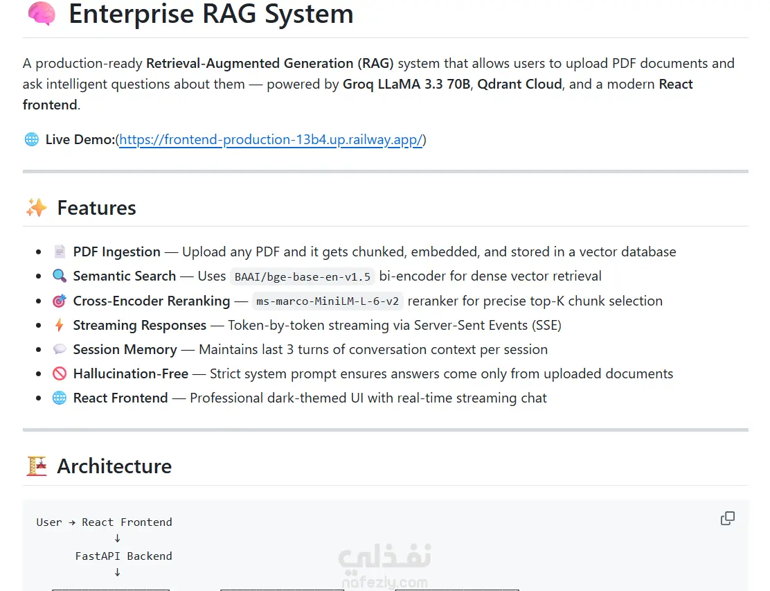Click the bold text Groq LLaMA 3.3 70B
The image size is (770, 591).
406,84
